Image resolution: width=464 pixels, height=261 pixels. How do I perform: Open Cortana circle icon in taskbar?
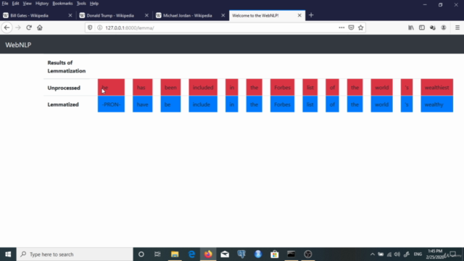click(141, 254)
